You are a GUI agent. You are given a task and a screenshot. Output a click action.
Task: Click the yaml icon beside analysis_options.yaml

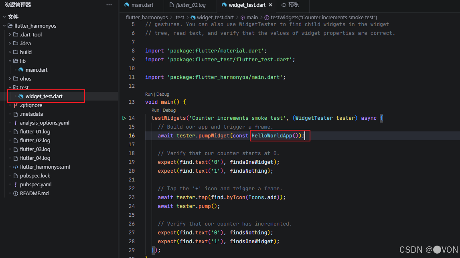16,123
